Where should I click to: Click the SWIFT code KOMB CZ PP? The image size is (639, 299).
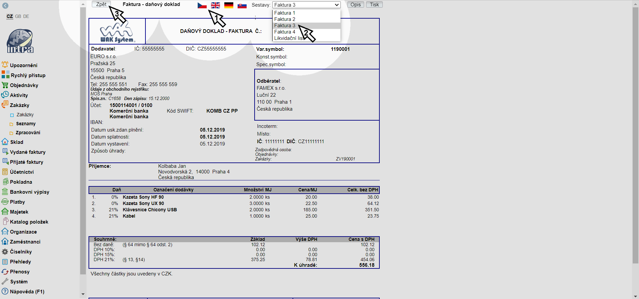222,111
